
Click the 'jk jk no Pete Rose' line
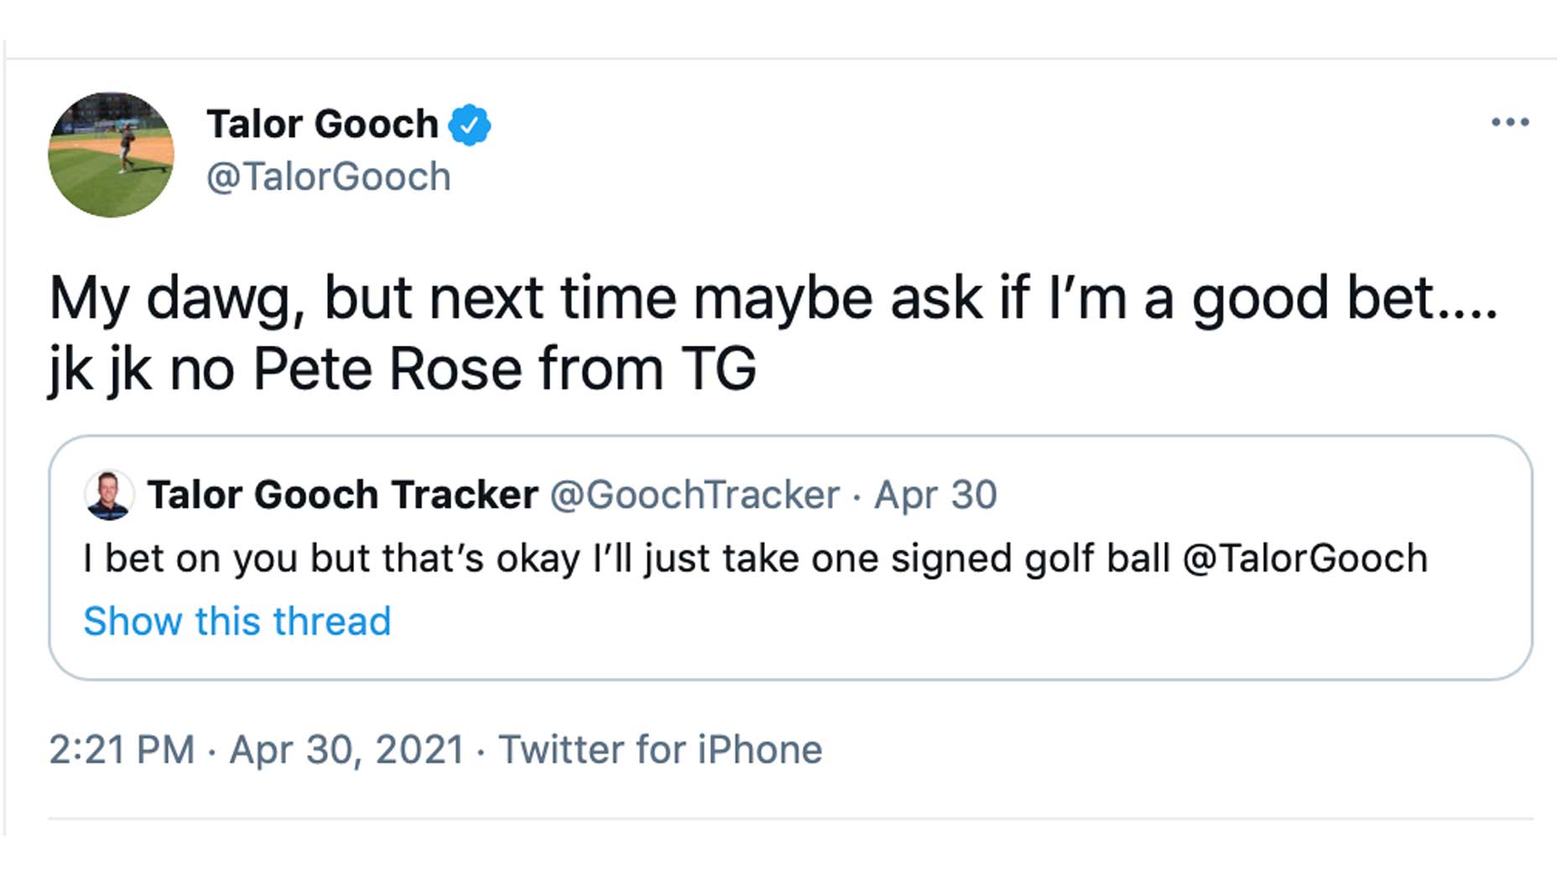click(x=403, y=369)
